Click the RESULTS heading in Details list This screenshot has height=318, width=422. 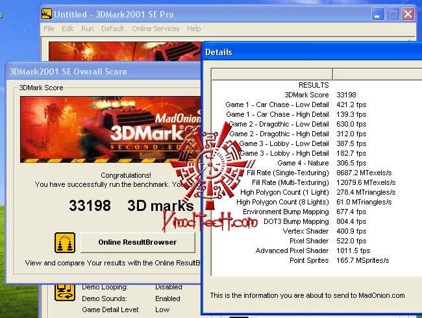pyautogui.click(x=314, y=85)
